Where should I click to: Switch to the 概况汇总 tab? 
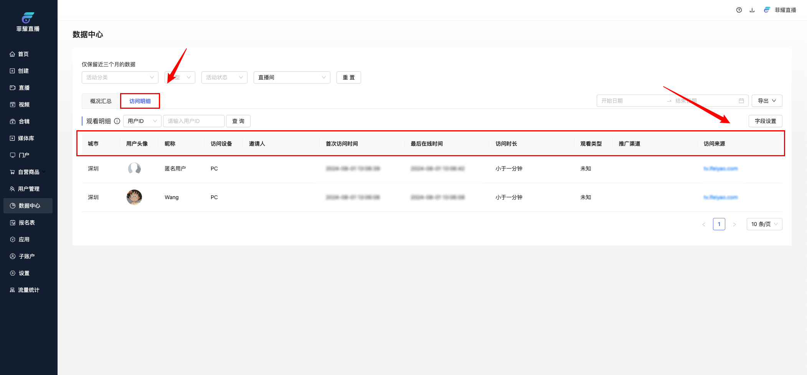[101, 101]
